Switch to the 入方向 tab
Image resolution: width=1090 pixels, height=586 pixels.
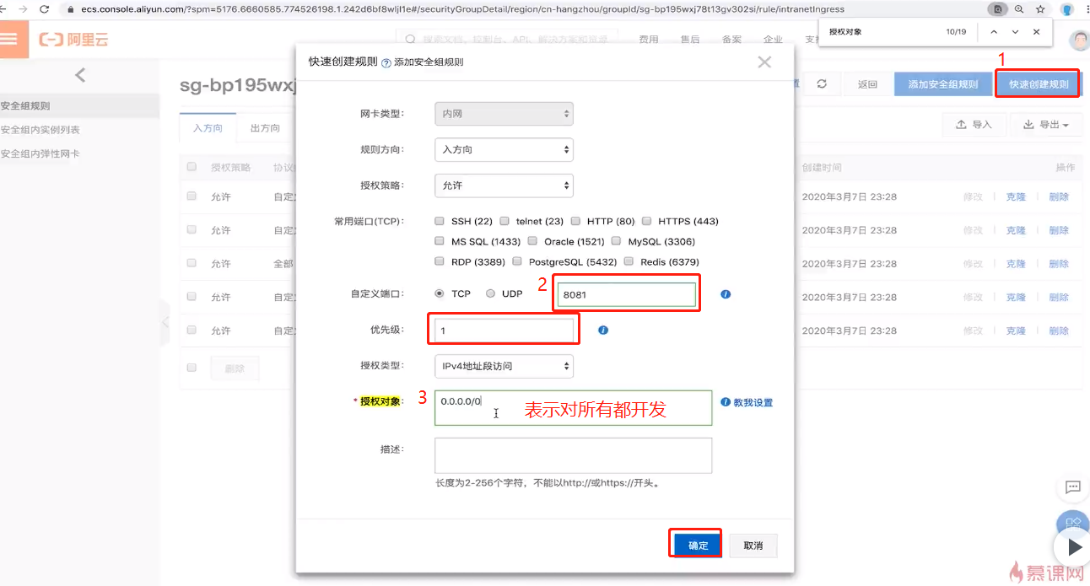tap(208, 128)
